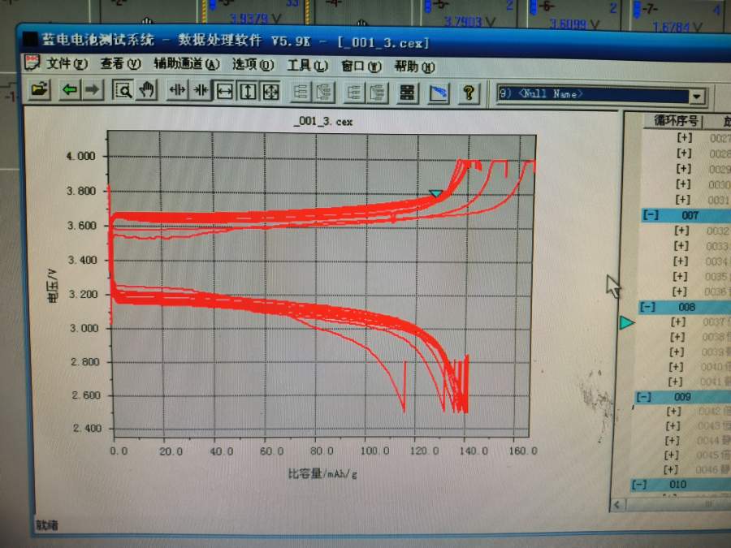Click the cyan marker on the charge curve
Viewport: 731px width, 548px height.
[x=436, y=193]
